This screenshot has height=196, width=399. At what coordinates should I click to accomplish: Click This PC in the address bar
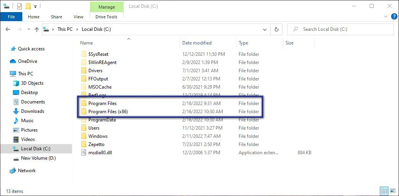point(65,29)
